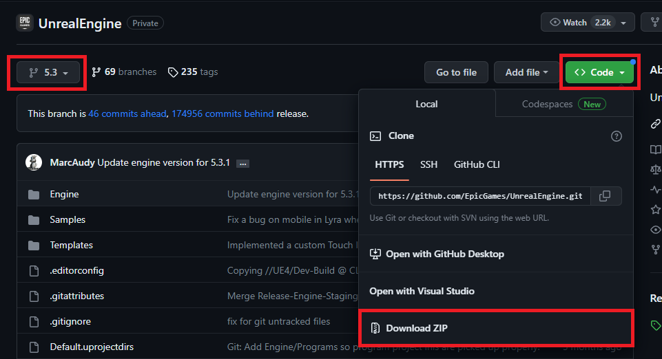Open 'Implemented a custom Touch' commit message
Screen dimensions: 662x359
click(293, 246)
